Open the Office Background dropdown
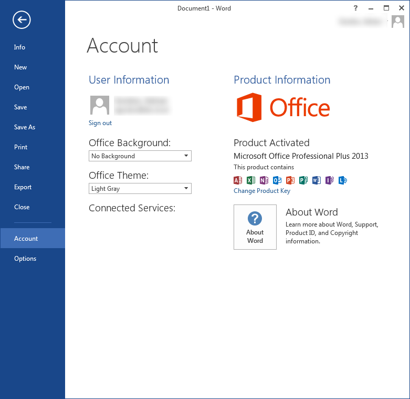 click(140, 156)
